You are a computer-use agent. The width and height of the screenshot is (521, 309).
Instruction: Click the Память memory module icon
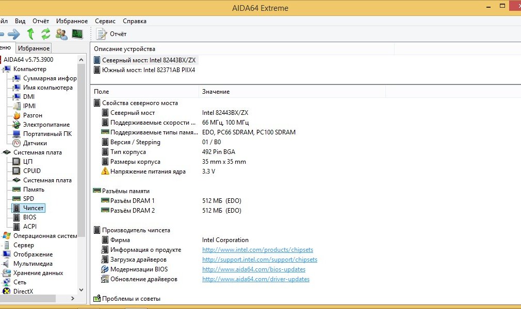(x=17, y=190)
